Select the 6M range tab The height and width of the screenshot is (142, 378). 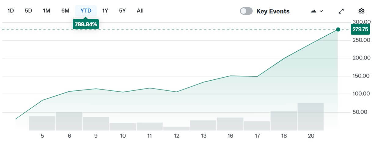(65, 11)
